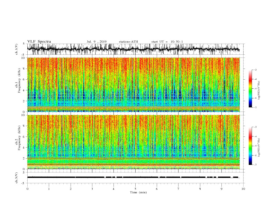Click the color scale bar beside ch.1
Viewport: 274px width, 212px height.
click(x=250, y=89)
